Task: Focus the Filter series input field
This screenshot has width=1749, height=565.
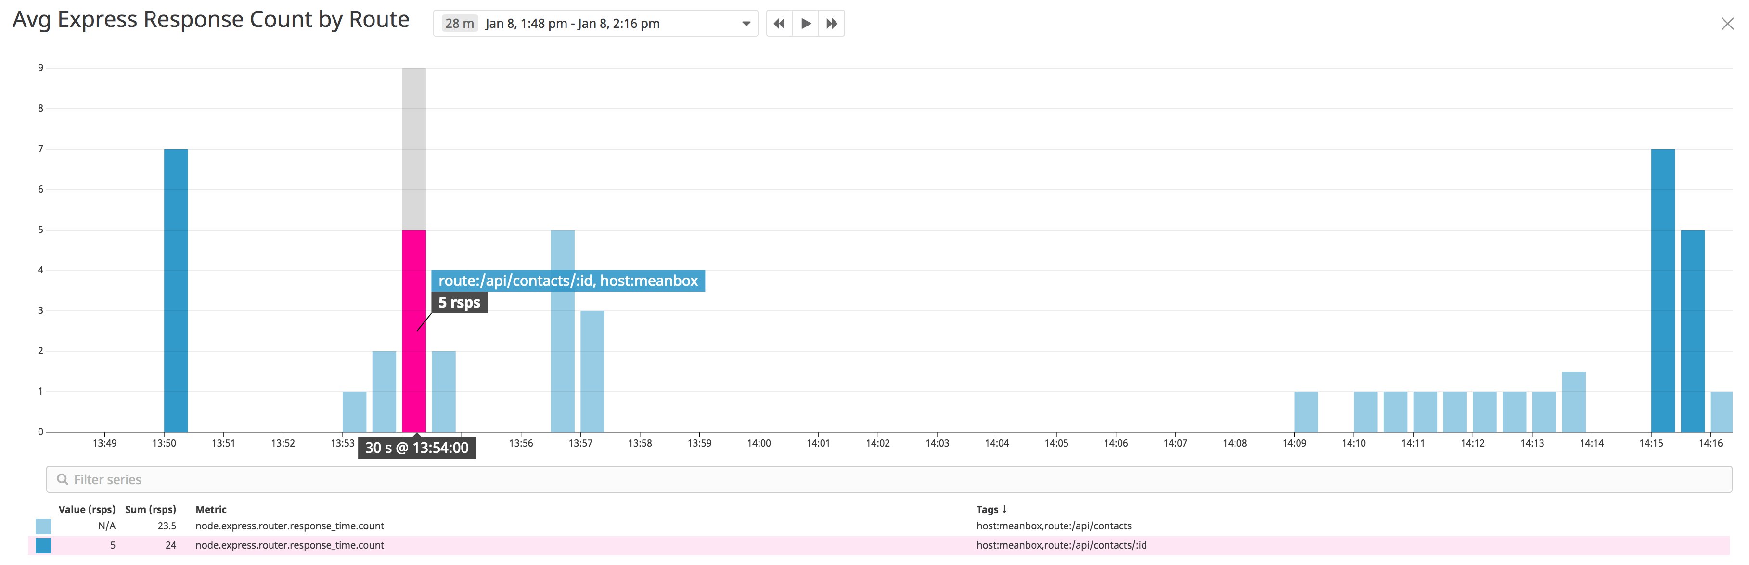Action: click(889, 479)
